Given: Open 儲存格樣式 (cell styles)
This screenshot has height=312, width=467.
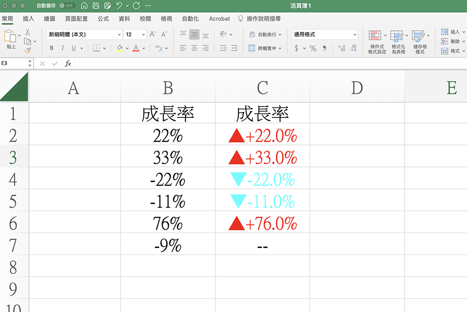Looking at the screenshot, I should [x=420, y=41].
